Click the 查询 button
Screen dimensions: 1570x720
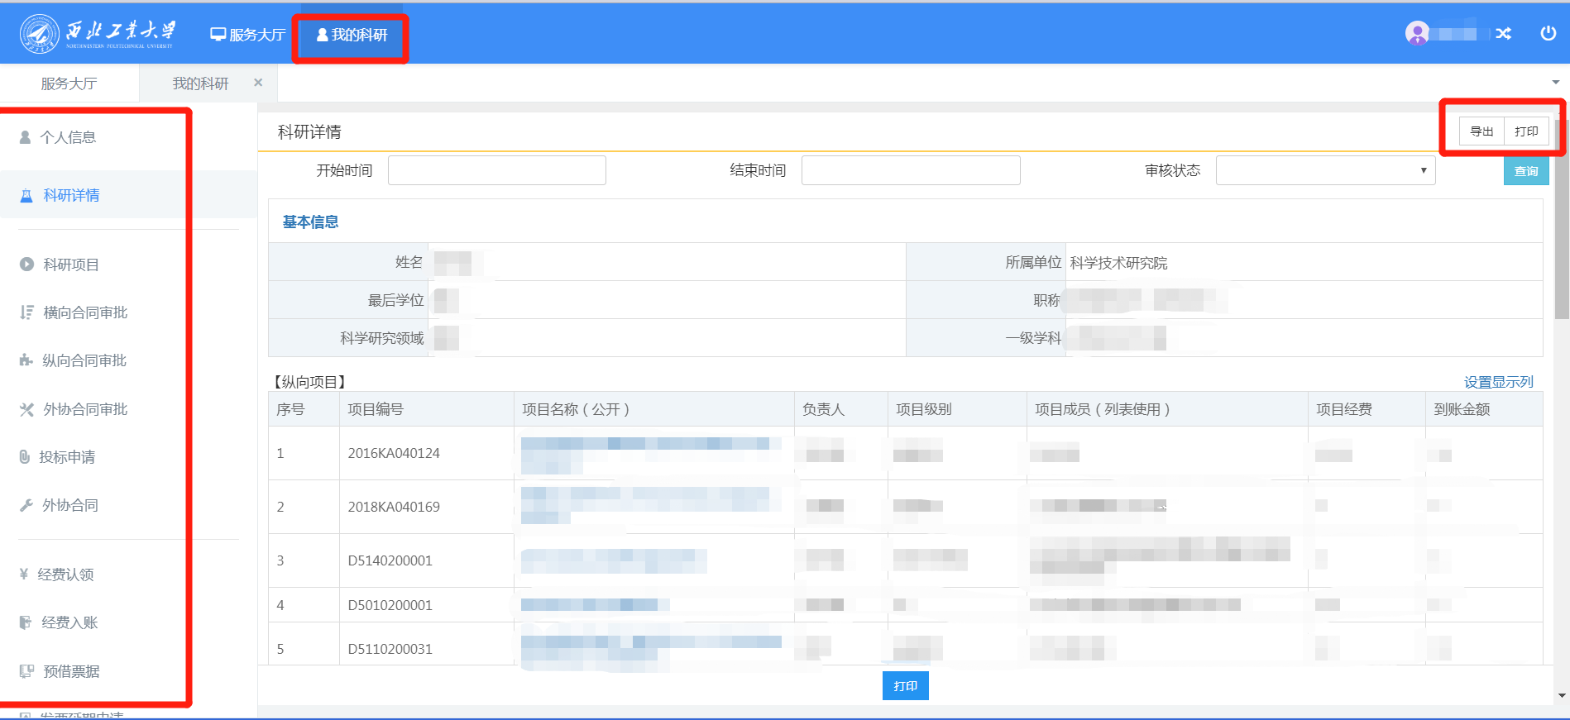coord(1525,171)
